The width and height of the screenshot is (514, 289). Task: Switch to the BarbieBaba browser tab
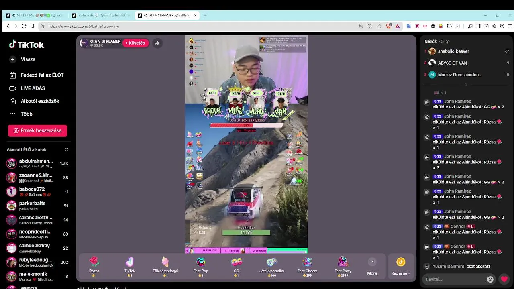[101, 16]
